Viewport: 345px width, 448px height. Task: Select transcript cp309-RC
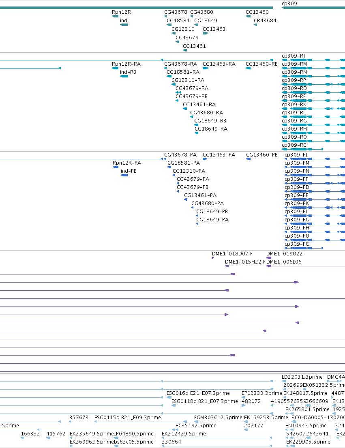294,145
